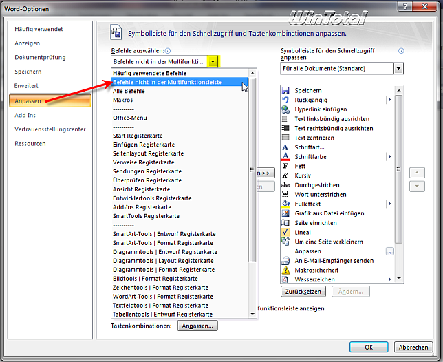Click the Text zentrieren icon
The width and height of the screenshot is (443, 362).
pyautogui.click(x=285, y=138)
